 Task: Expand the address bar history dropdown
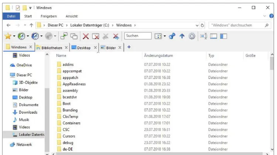[197, 25]
